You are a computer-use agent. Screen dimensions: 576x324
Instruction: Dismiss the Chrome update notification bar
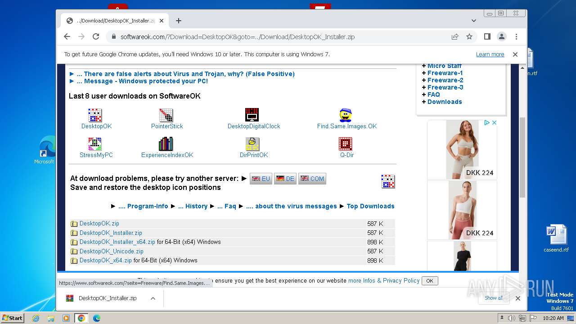pyautogui.click(x=515, y=54)
